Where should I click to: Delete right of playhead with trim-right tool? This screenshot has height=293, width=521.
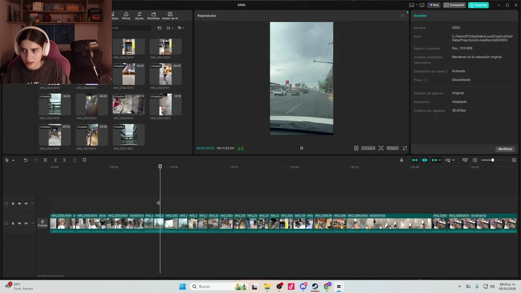pos(65,160)
